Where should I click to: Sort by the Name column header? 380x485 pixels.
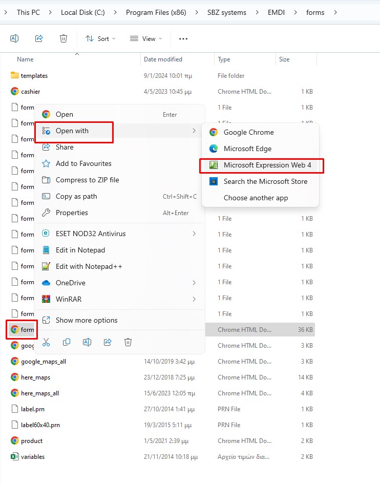coord(25,59)
